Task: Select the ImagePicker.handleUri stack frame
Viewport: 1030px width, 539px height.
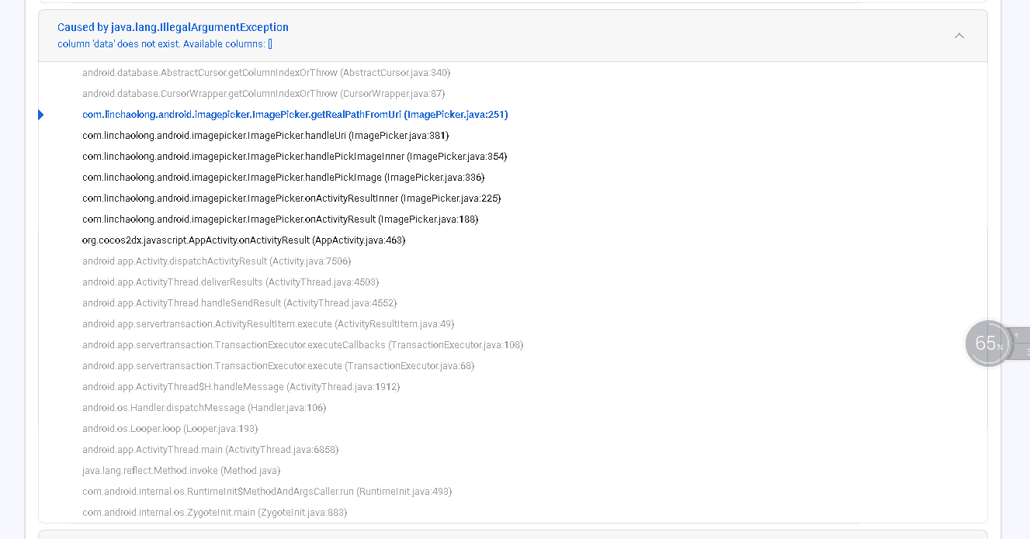Action: [x=265, y=136]
